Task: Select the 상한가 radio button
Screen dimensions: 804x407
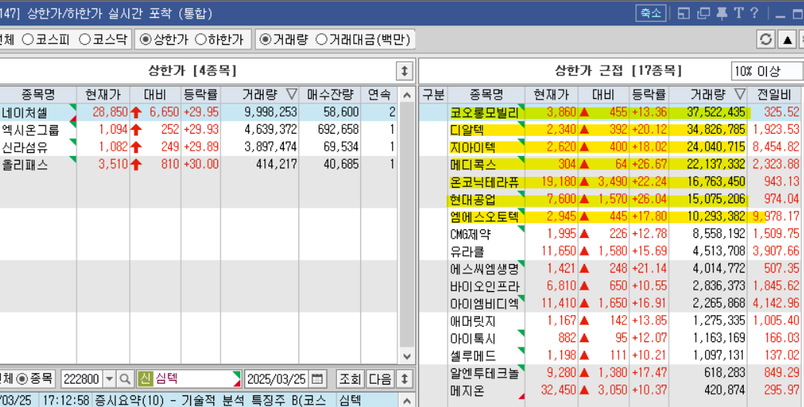Action: (x=145, y=39)
